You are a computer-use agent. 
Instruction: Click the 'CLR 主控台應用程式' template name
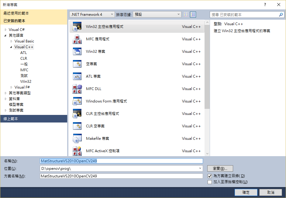tap(102, 114)
